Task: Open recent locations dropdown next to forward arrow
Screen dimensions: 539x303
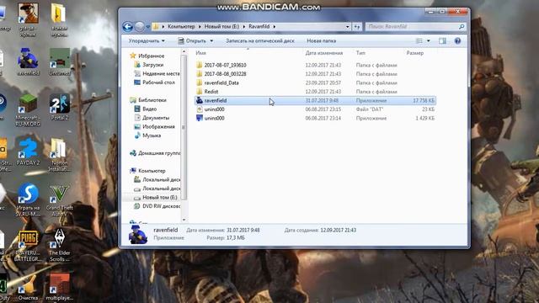Action: pyautogui.click(x=148, y=26)
